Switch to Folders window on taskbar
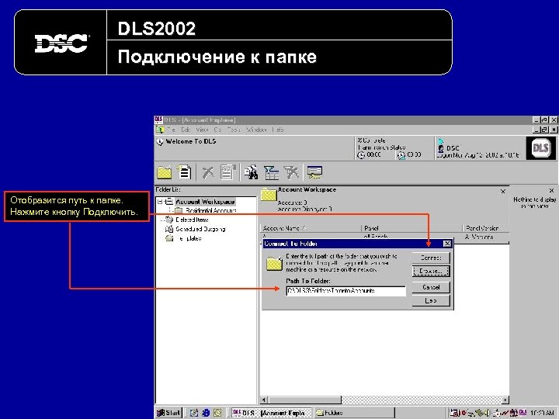559x419 pixels. point(354,413)
